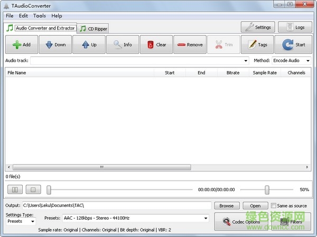Click the End column header
317x237 pixels.
201,73
